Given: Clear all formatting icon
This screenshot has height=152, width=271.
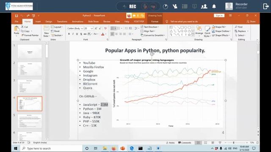Looking at the screenshot, I should point(105,28).
